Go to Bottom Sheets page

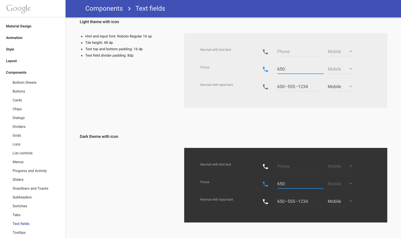(x=24, y=83)
